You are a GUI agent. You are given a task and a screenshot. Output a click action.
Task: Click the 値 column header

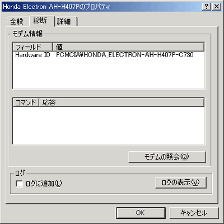(x=128, y=46)
